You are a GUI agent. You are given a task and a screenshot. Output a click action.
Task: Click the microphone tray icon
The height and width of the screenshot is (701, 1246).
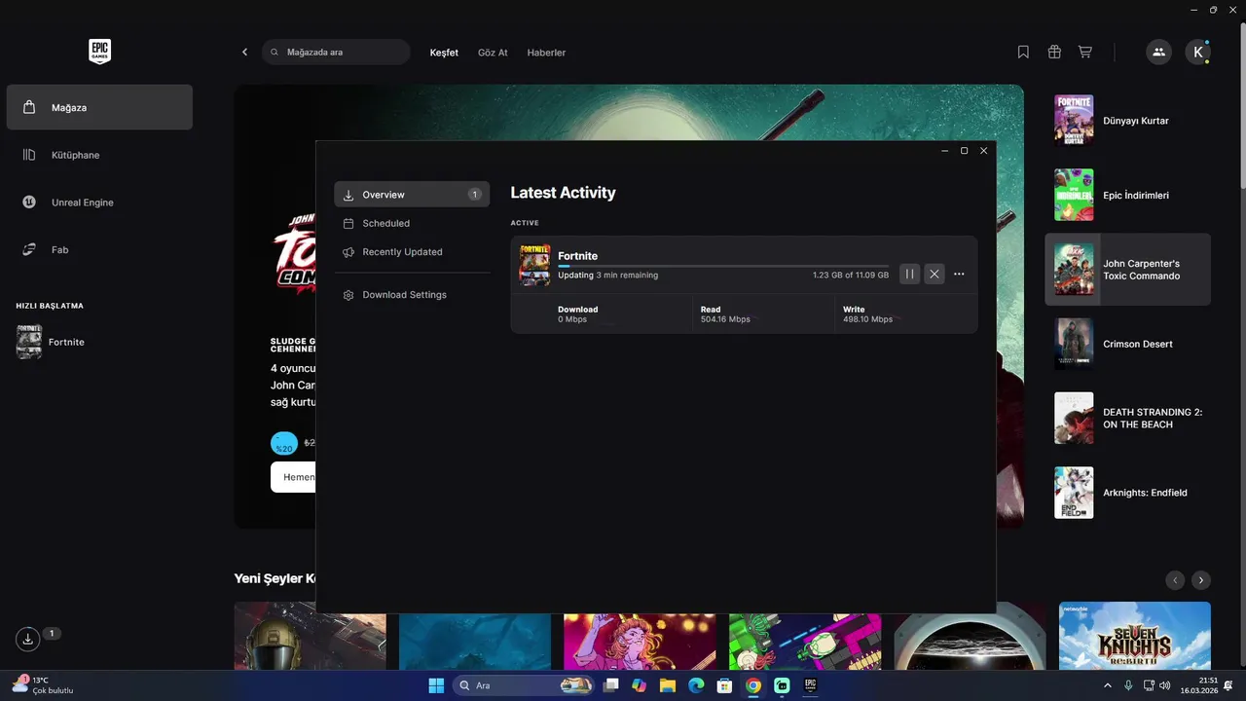pos(1128,685)
